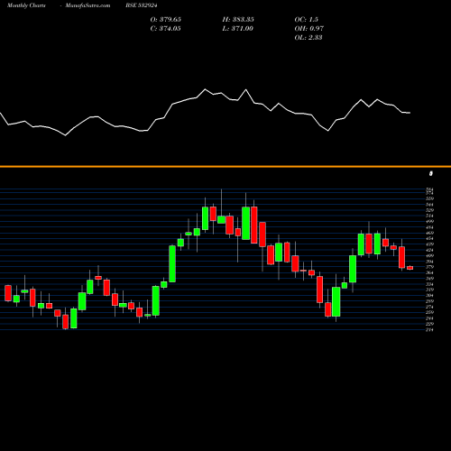Click the 499 price axis label
451x451 pixels.
pos(429,222)
